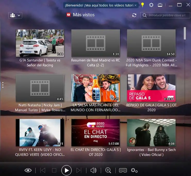Click the TV mode icon in title bar
191x176 pixels.
tap(160, 5)
